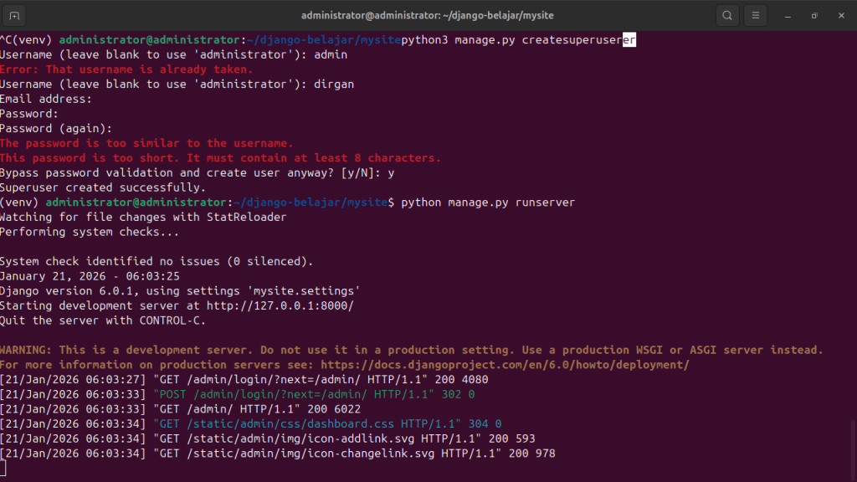Open the terminal hamburger menu
This screenshot has height=482, width=857.
click(x=755, y=15)
